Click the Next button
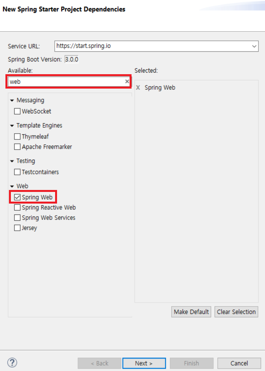This screenshot has width=265, height=371. 144,363
